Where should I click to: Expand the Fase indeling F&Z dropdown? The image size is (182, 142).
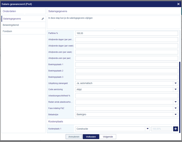pos(175,108)
